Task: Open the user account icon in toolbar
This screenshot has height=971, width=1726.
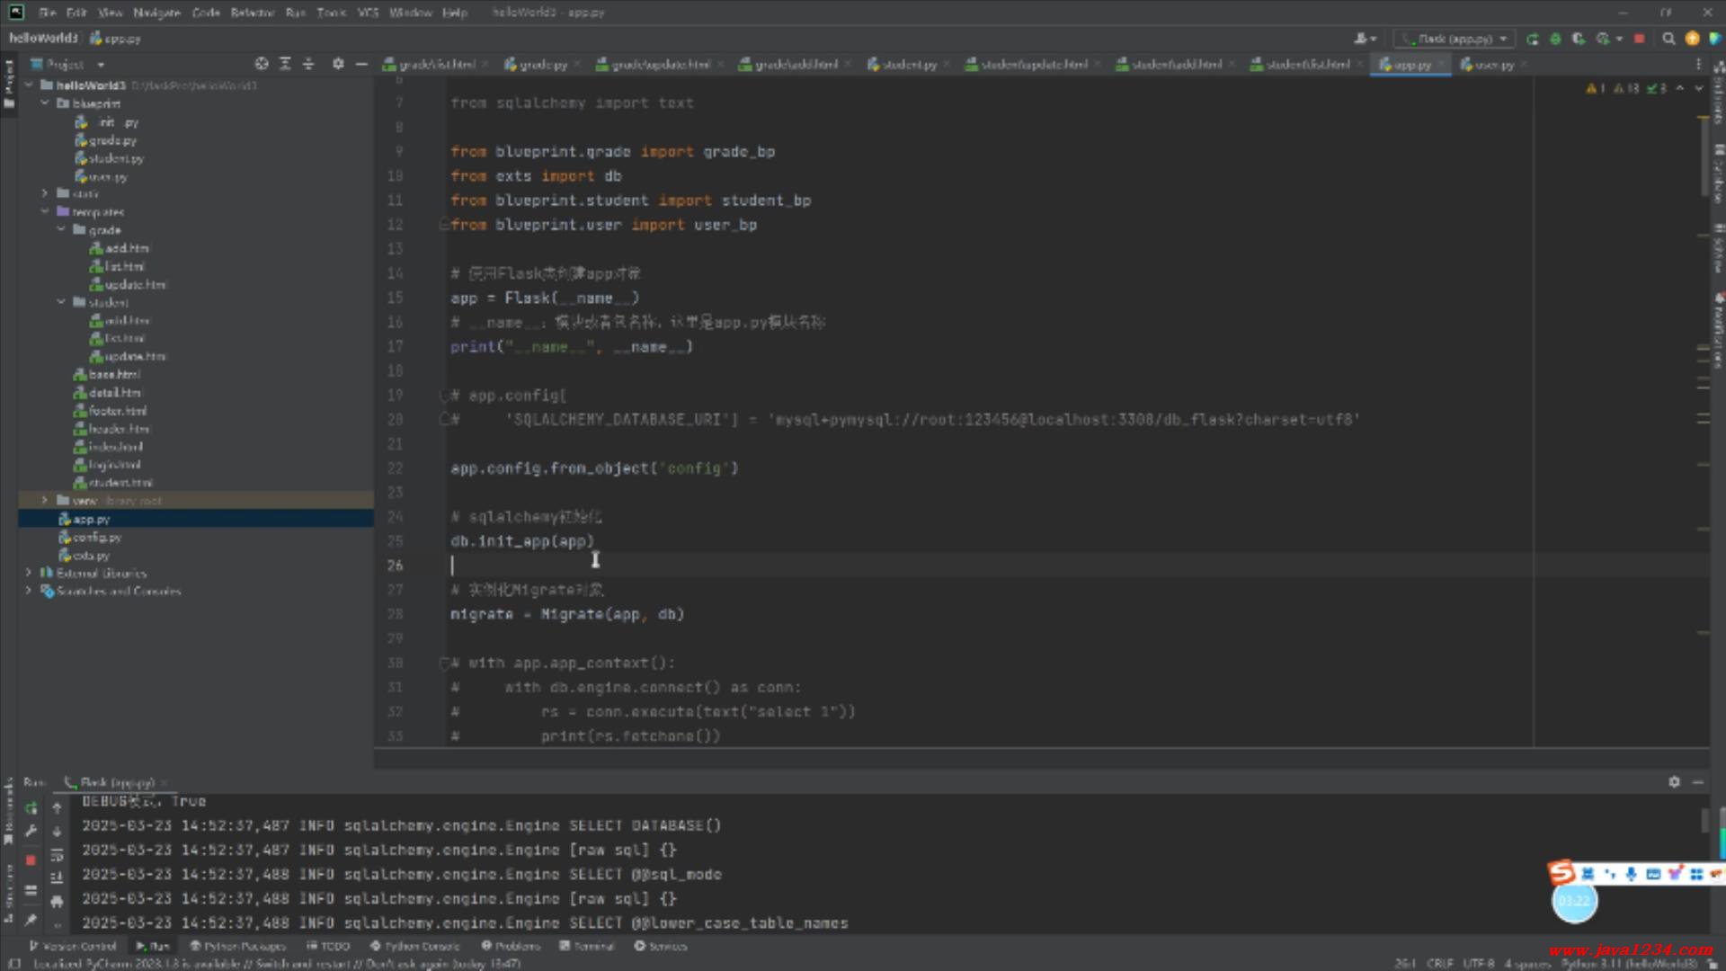Action: [1365, 39]
